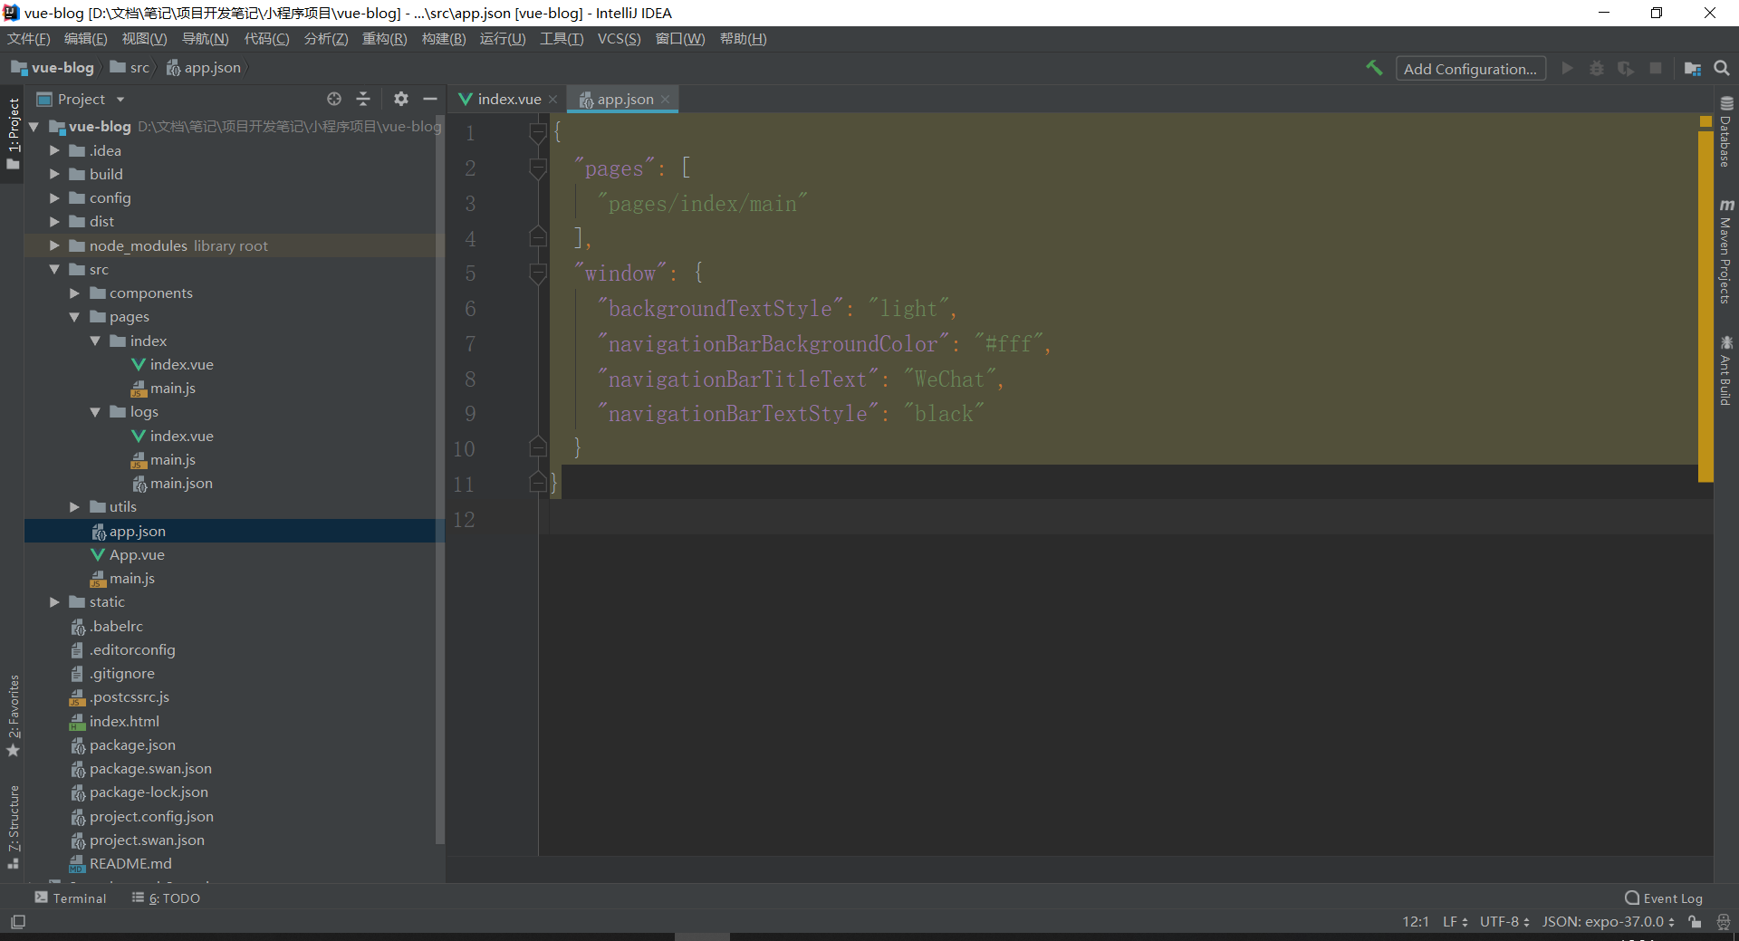
Task: Toggle fold marker on the "window" line
Action: pos(537,273)
